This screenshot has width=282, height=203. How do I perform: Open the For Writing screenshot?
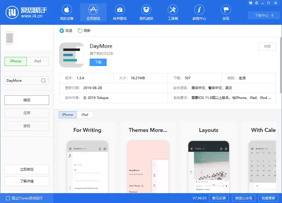[87, 157]
